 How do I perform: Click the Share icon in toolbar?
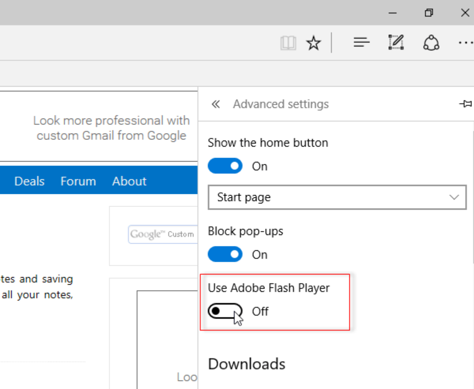click(x=431, y=42)
